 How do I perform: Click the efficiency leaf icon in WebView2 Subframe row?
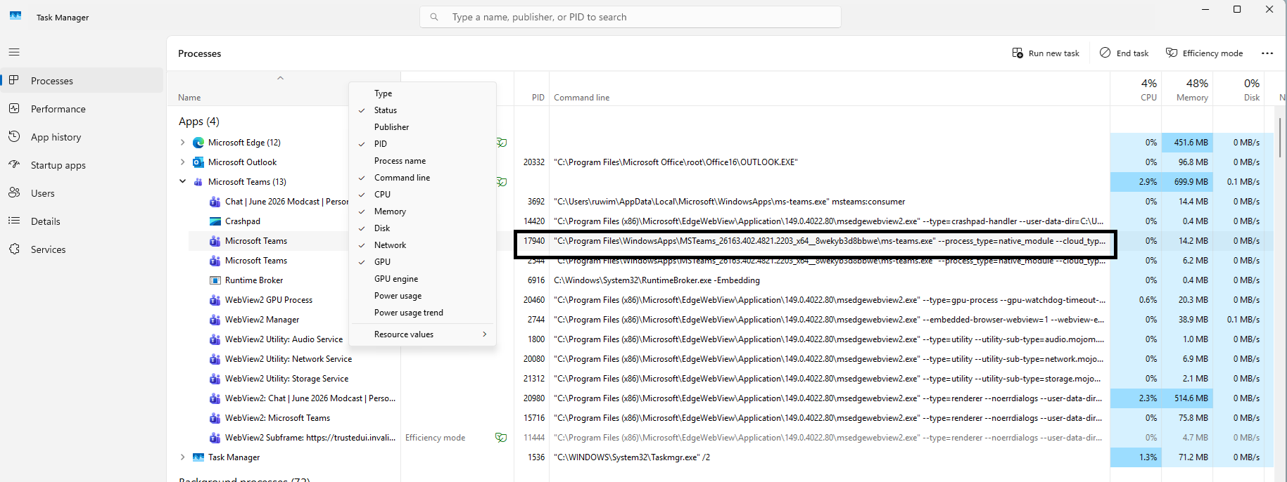[501, 438]
